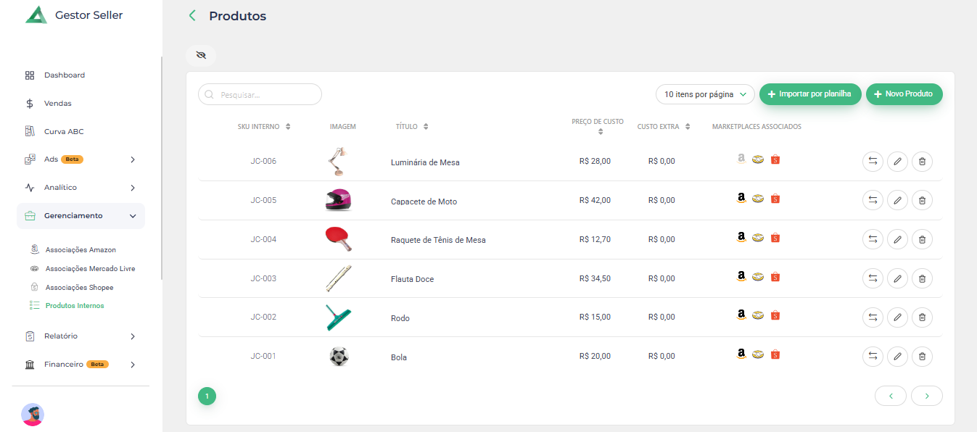
Task: Click the Shopee icon in the Rodo row
Action: [x=775, y=315]
